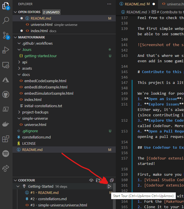This screenshot has height=209, width=184.
Task: Click the CodeTour collapse all icon
Action: 112,180
